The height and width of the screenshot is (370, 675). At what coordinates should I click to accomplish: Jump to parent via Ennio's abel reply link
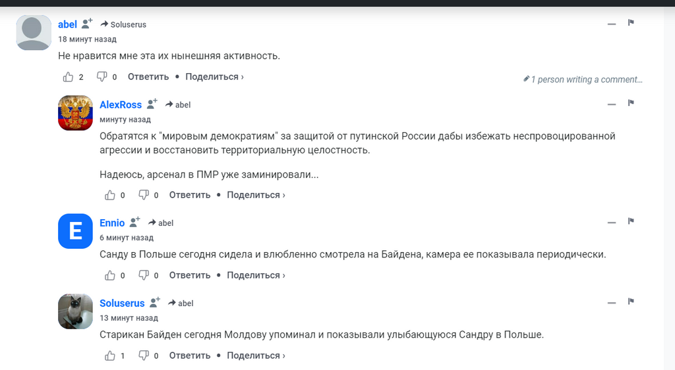point(161,223)
